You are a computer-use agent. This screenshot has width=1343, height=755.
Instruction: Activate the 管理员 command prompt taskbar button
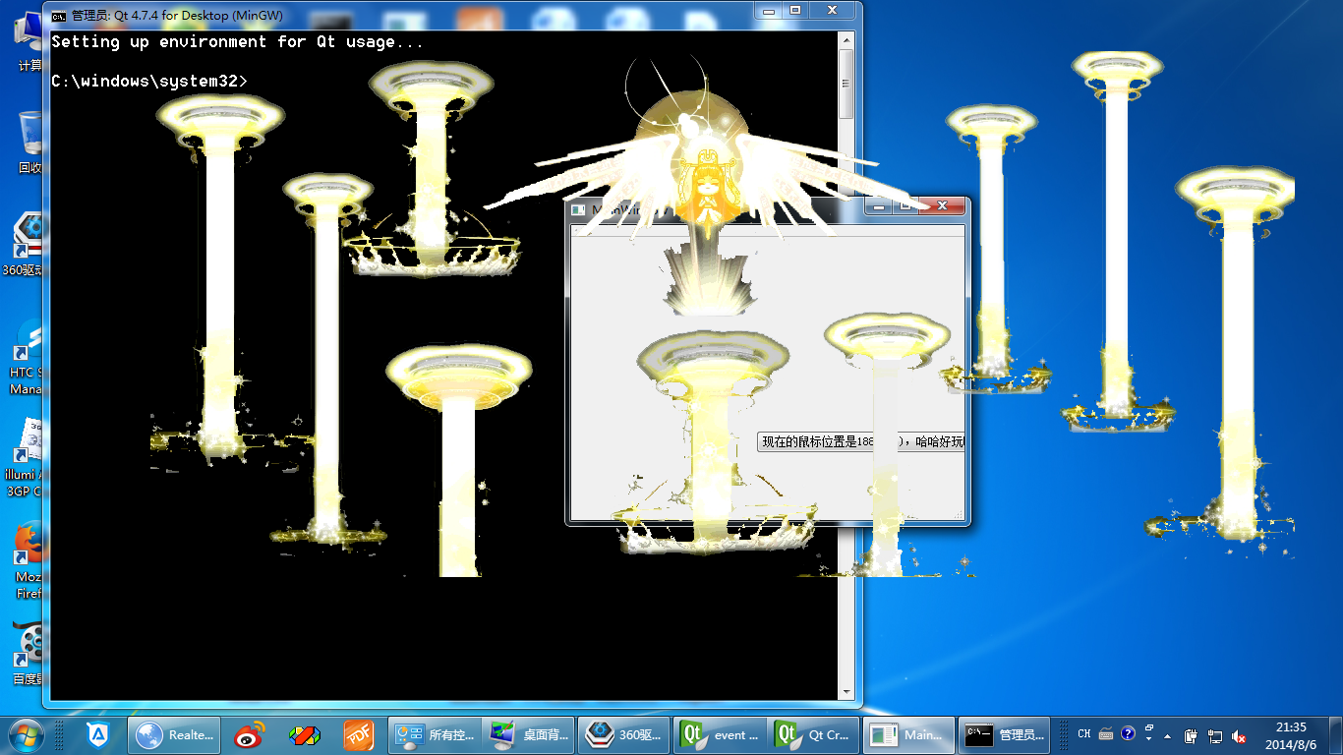click(x=1006, y=734)
